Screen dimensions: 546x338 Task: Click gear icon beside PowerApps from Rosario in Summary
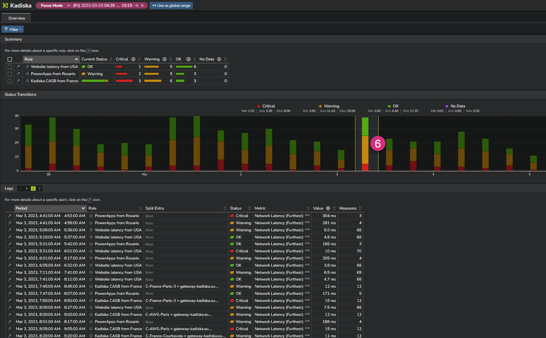pyautogui.click(x=27, y=74)
